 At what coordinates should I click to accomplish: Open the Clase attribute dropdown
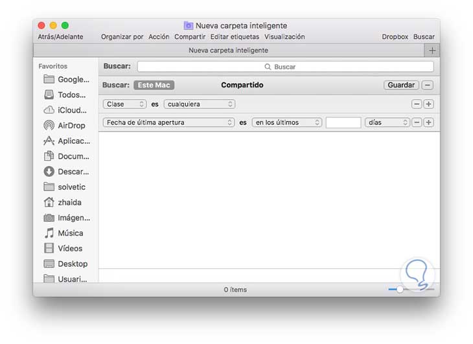click(x=124, y=104)
